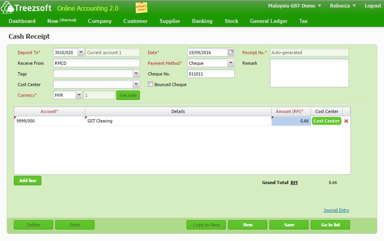Tick the Bounced Cheque checkbox

[150, 84]
